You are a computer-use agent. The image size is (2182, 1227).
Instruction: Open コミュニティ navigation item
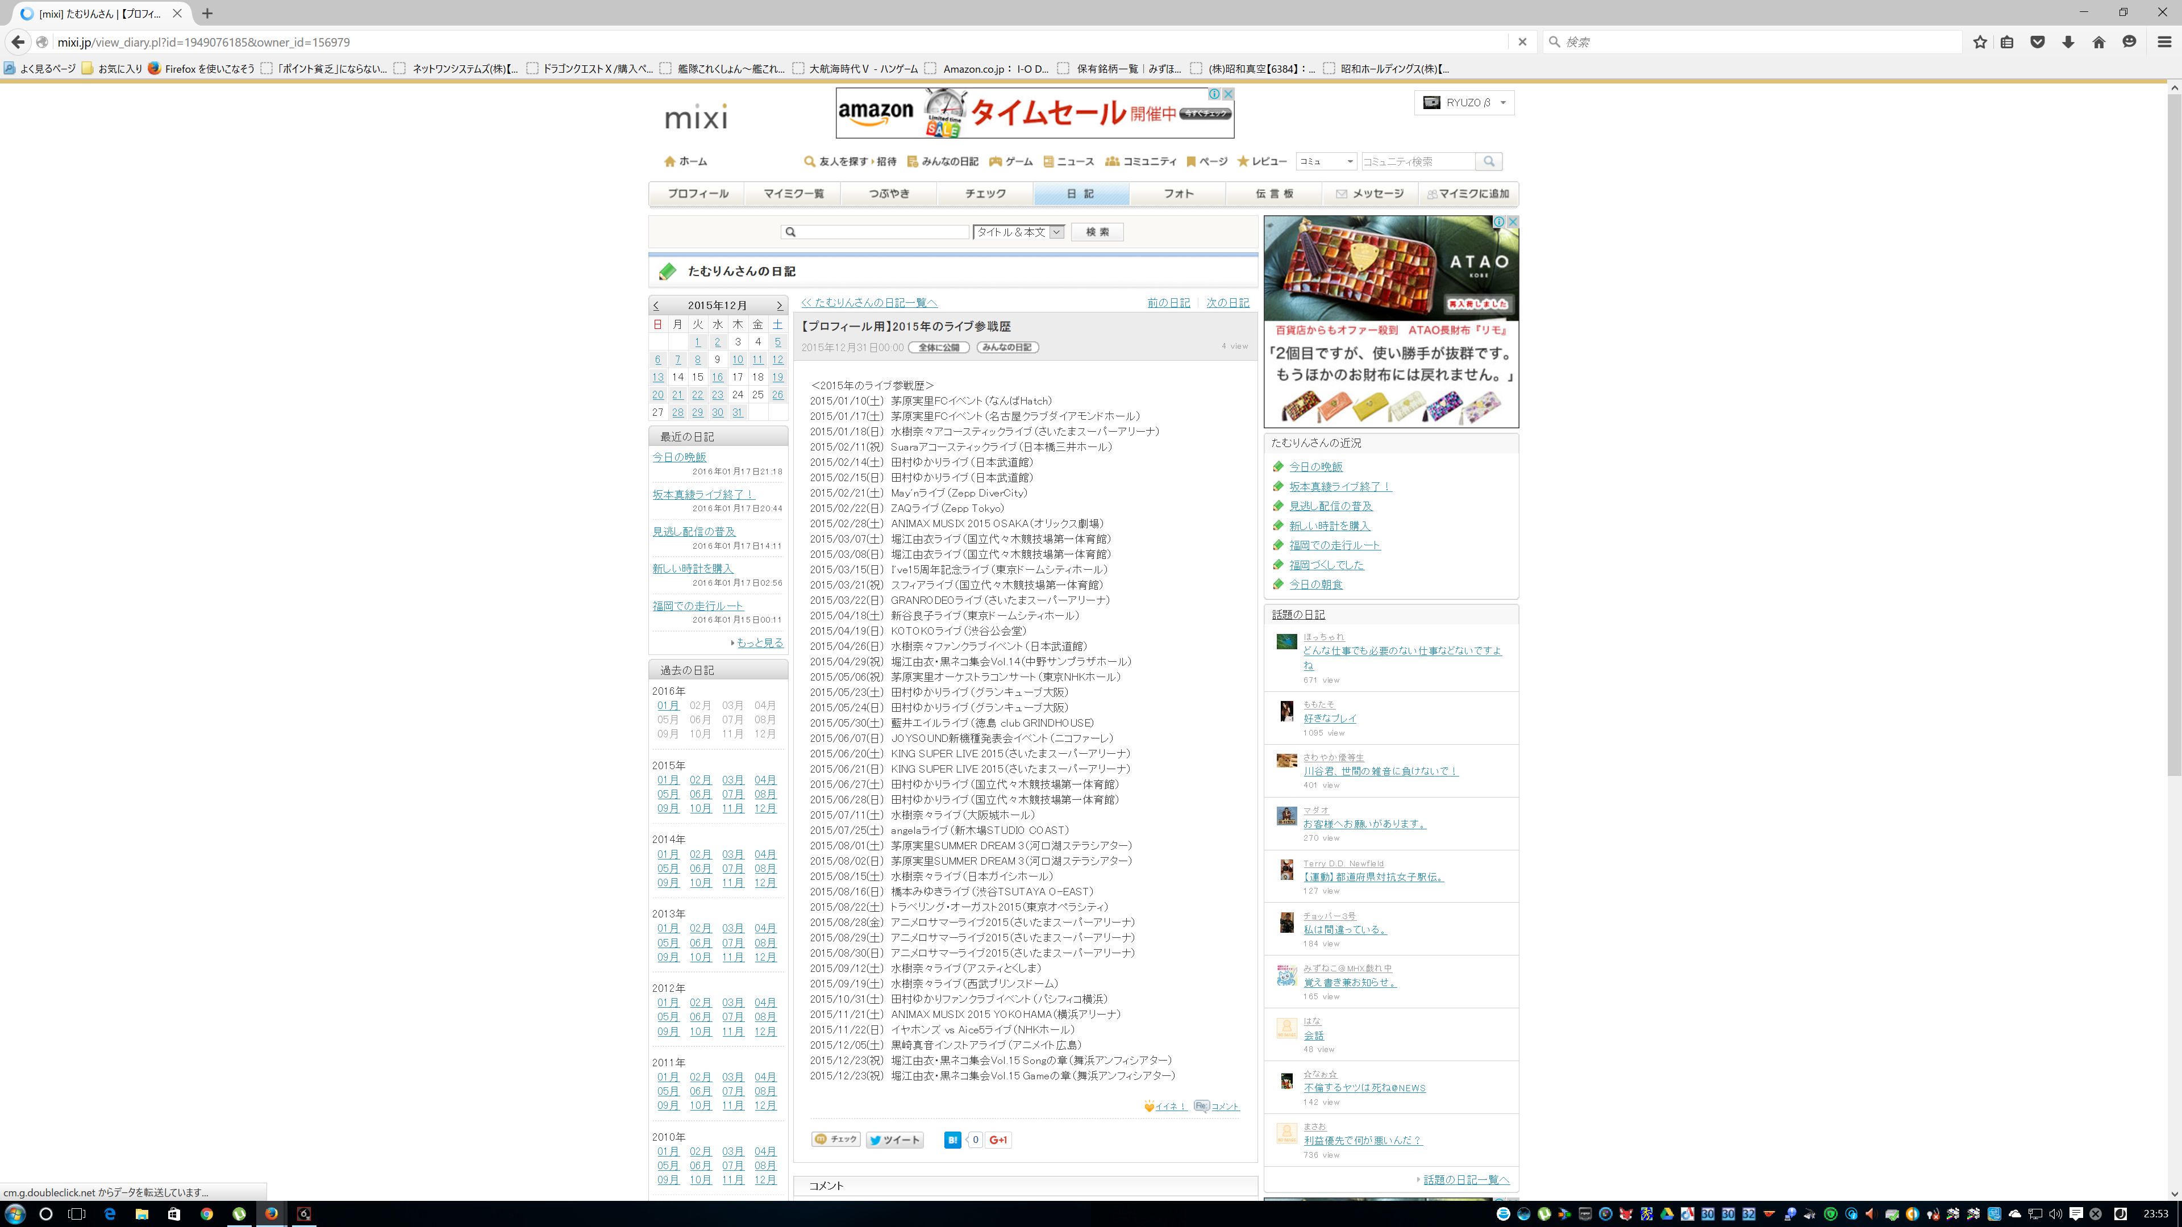[x=1141, y=161]
